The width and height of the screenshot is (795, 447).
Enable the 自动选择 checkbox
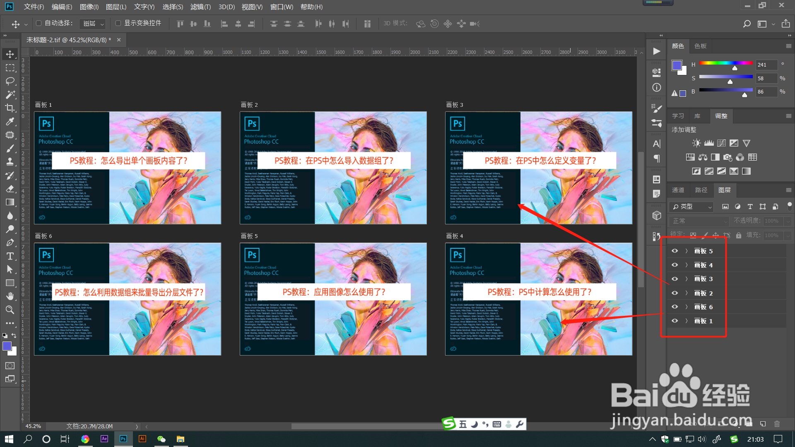[39, 23]
